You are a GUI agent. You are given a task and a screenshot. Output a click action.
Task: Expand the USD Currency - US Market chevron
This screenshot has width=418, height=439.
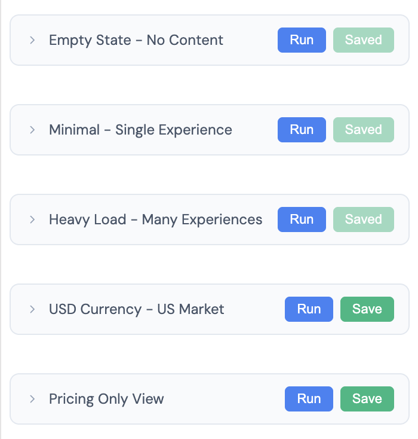point(32,309)
